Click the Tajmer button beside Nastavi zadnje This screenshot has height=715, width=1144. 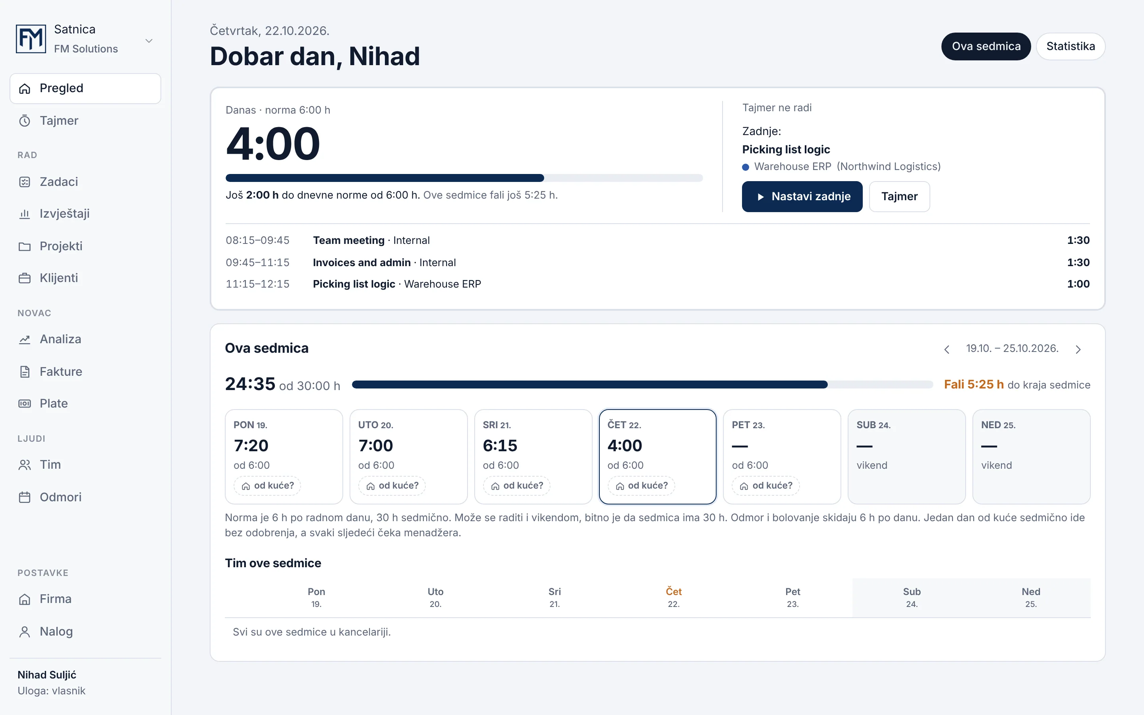point(899,197)
